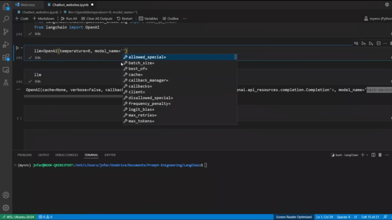
Task: Click the Accounts icon in activity bar
Action: point(6,195)
